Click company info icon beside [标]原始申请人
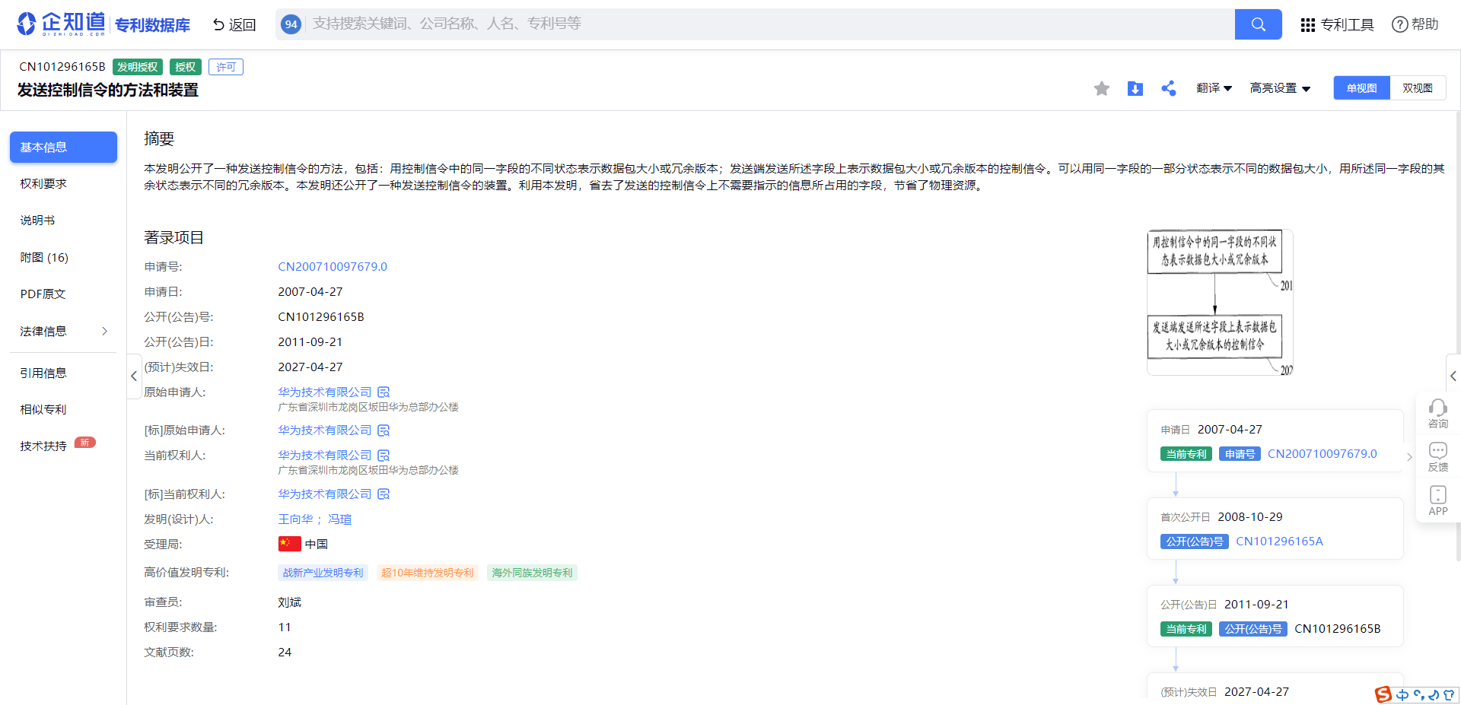 [384, 430]
